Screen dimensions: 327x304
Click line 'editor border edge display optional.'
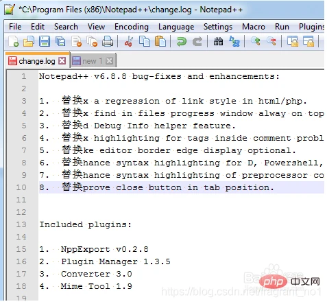tap(197, 150)
